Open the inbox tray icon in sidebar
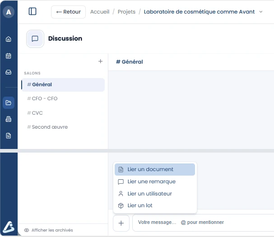Screen dimensions: 274x237 click(x=9, y=72)
